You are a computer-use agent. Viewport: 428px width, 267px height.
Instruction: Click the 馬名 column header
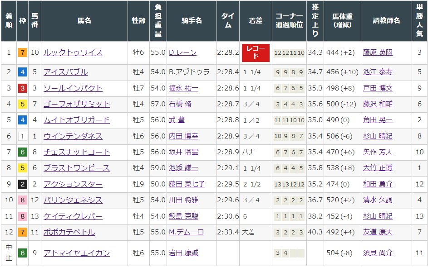click(84, 21)
